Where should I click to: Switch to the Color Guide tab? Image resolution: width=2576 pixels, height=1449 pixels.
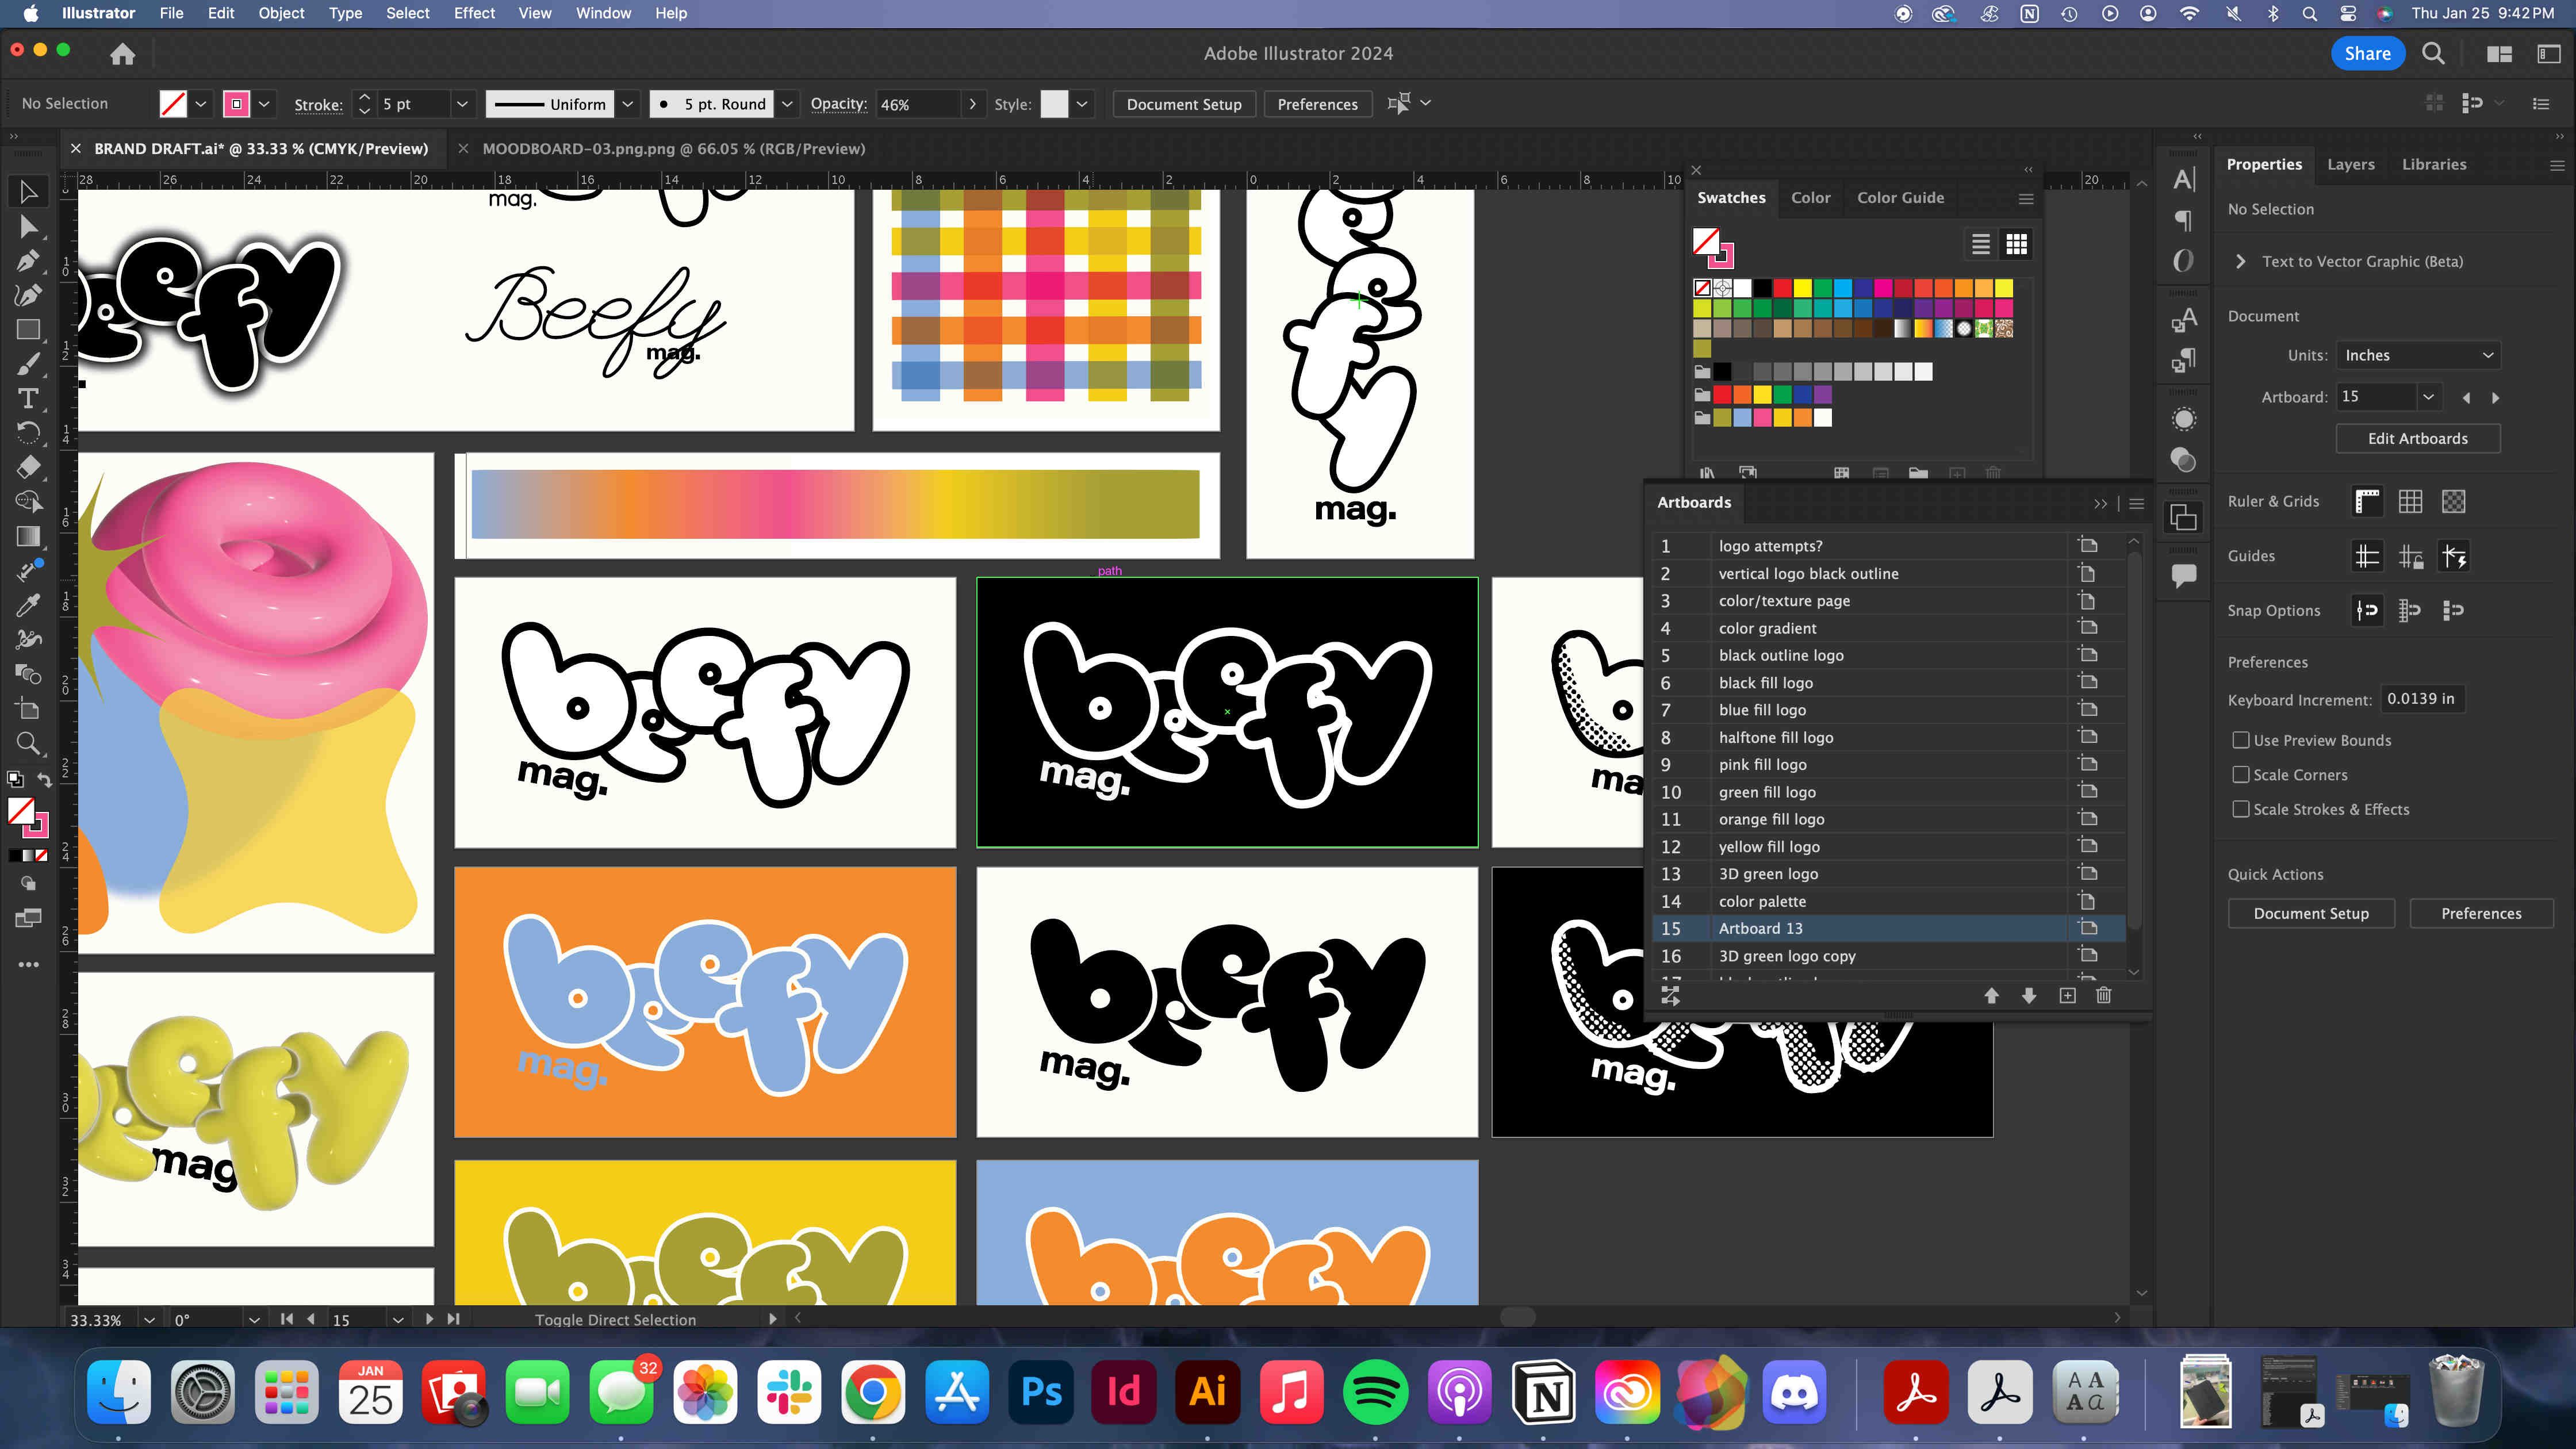1900,197
